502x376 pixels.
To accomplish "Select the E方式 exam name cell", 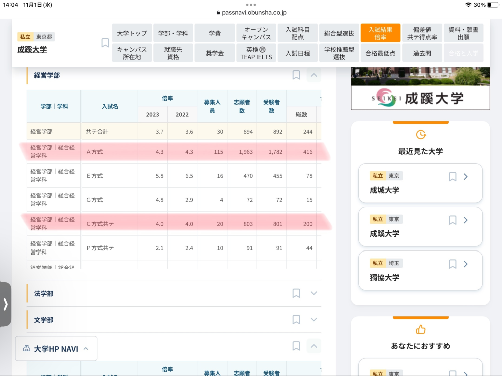I will pos(110,176).
